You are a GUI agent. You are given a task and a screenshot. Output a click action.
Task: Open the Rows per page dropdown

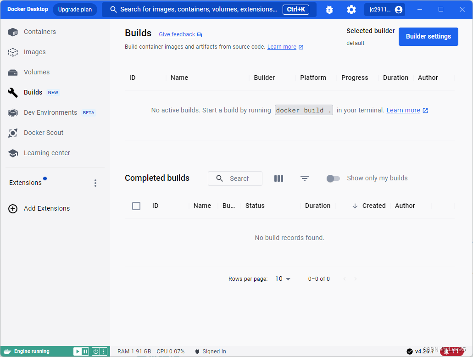(x=283, y=279)
